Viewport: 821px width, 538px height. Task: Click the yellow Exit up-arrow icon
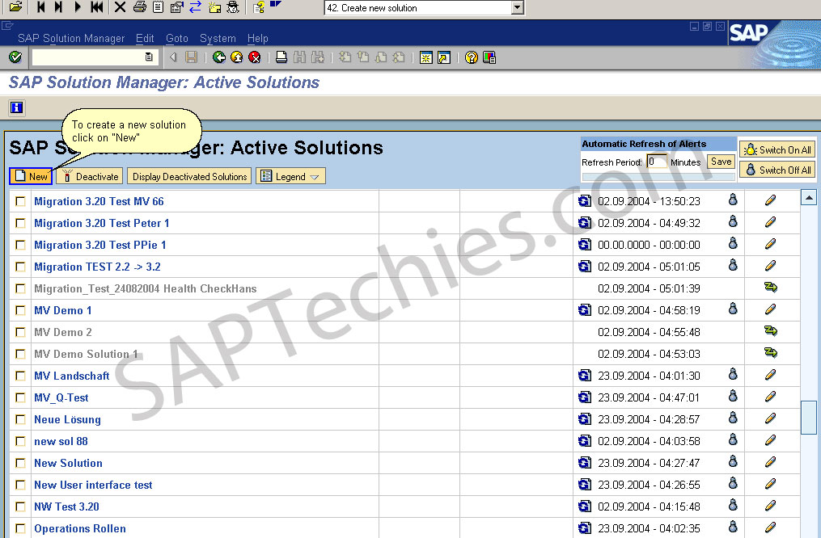click(237, 57)
